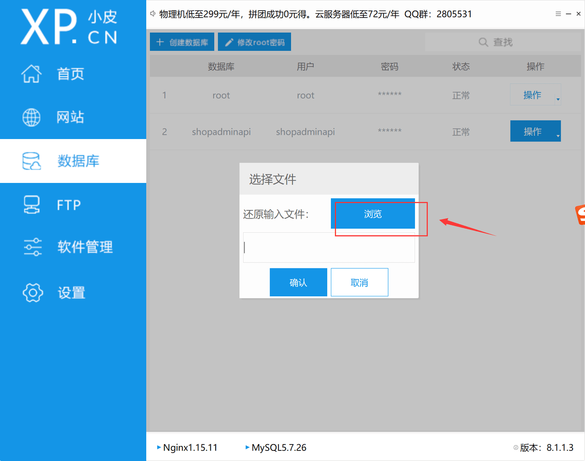Viewport: 585px width, 461px height.
Task: Click the password cell of root row
Action: point(389,94)
